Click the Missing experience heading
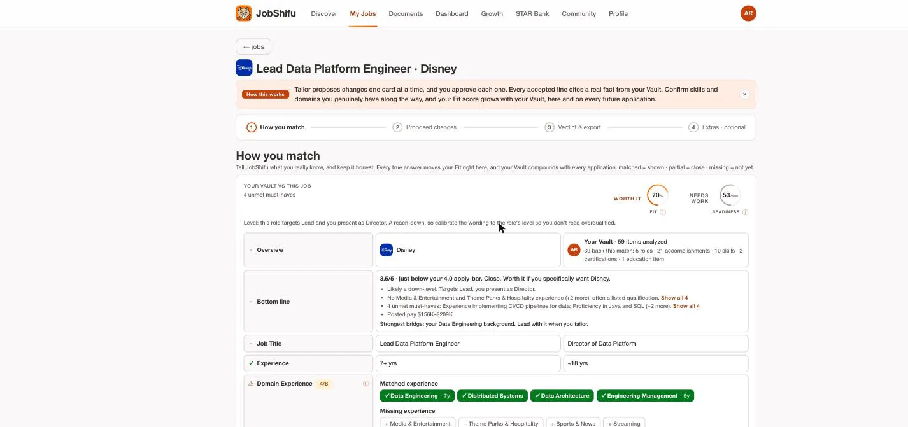The image size is (908, 427). click(x=407, y=411)
